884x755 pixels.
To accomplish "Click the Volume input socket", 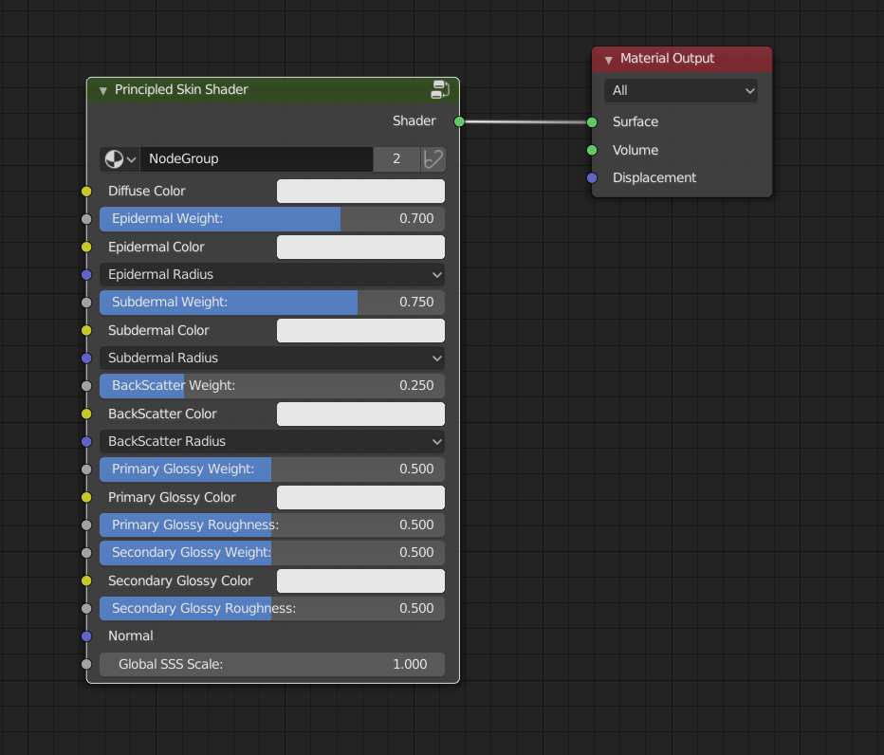I will pos(592,150).
